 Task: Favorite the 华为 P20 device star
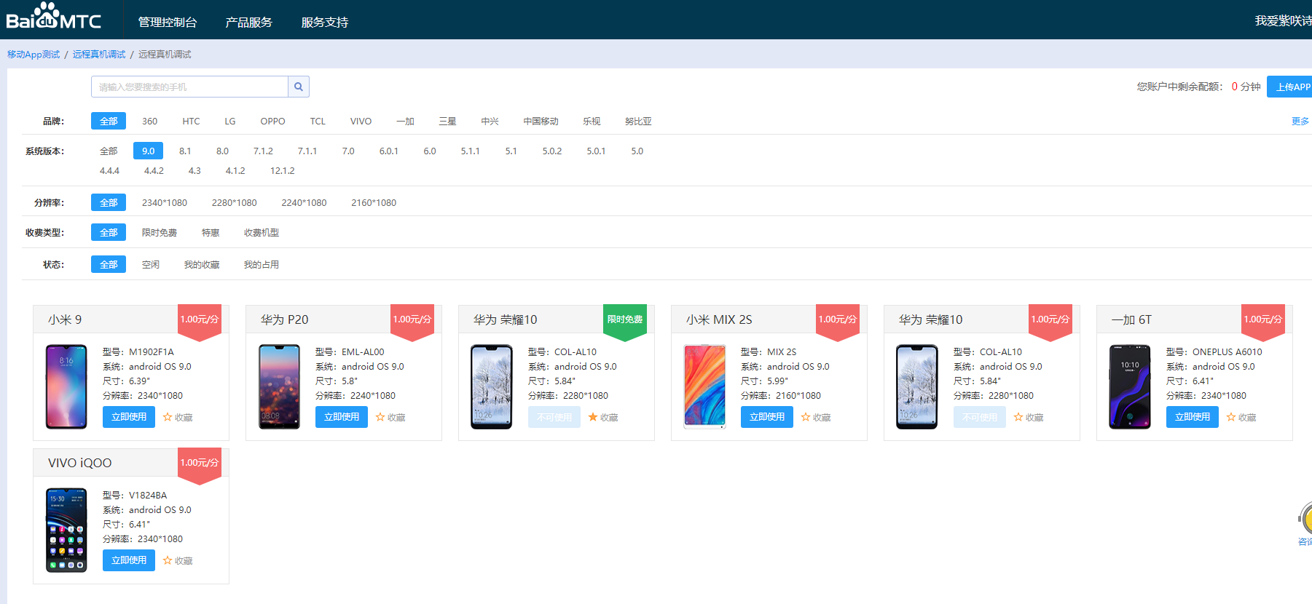point(380,417)
